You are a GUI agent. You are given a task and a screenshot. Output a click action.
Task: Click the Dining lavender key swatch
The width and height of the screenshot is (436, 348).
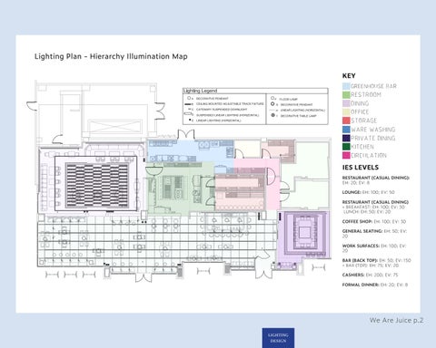(x=346, y=103)
